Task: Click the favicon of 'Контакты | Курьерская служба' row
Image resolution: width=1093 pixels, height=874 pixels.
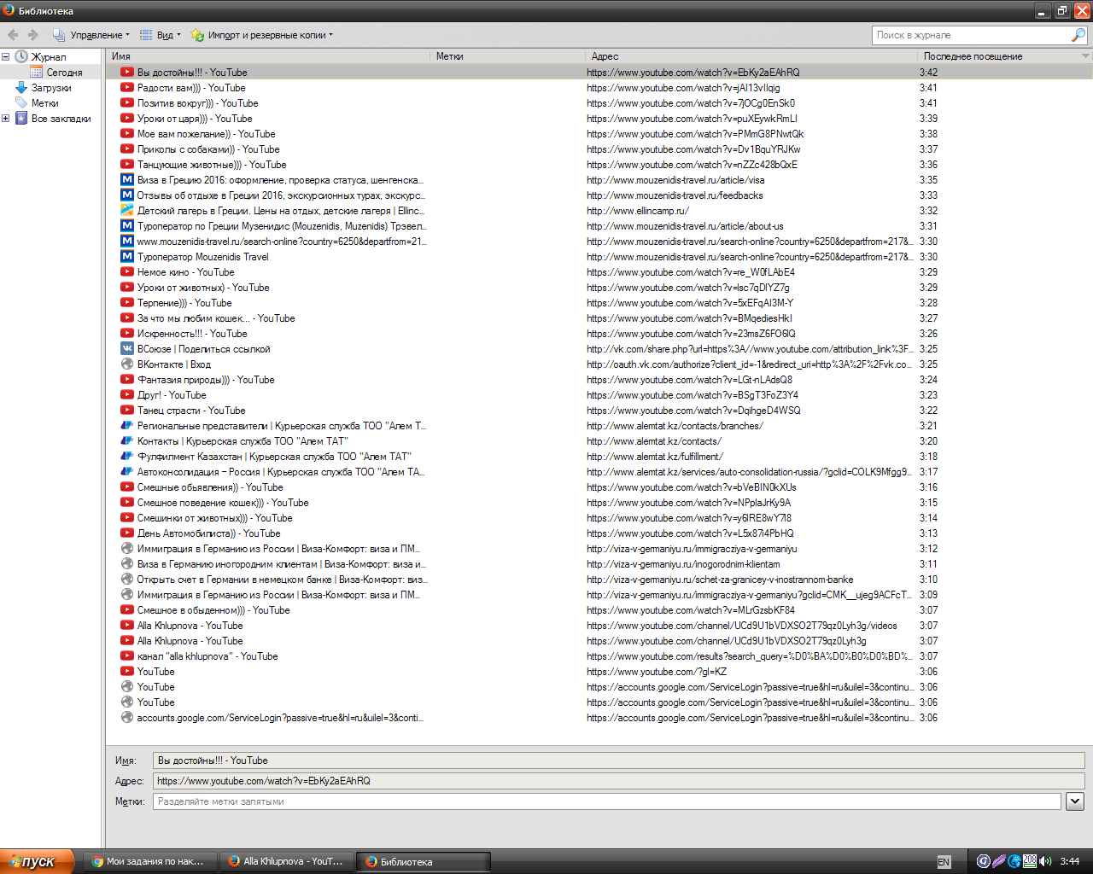Action: click(127, 441)
